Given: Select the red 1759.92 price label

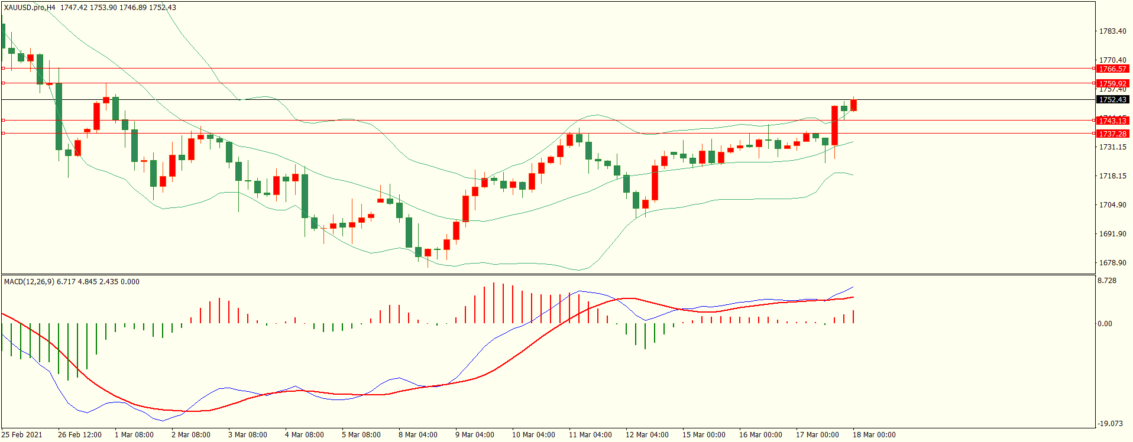Looking at the screenshot, I should [1112, 84].
